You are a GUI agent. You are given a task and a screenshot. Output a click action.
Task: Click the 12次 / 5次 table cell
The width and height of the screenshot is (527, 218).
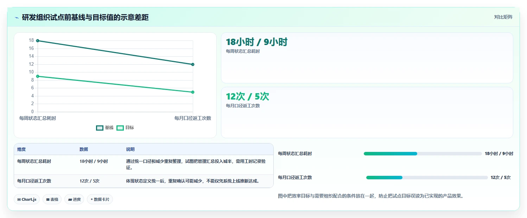[89, 181]
